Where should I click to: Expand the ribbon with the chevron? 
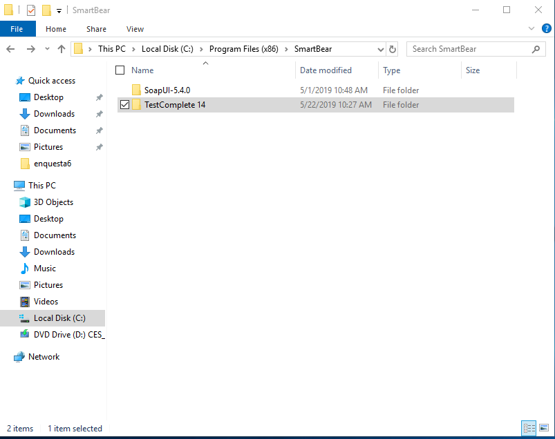(532, 29)
